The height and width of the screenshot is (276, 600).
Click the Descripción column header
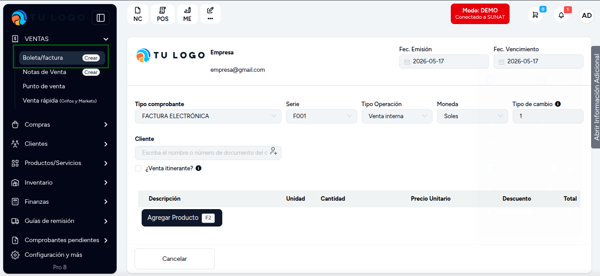click(164, 198)
